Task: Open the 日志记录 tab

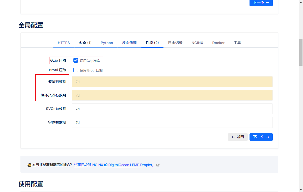Action: pos(175,43)
